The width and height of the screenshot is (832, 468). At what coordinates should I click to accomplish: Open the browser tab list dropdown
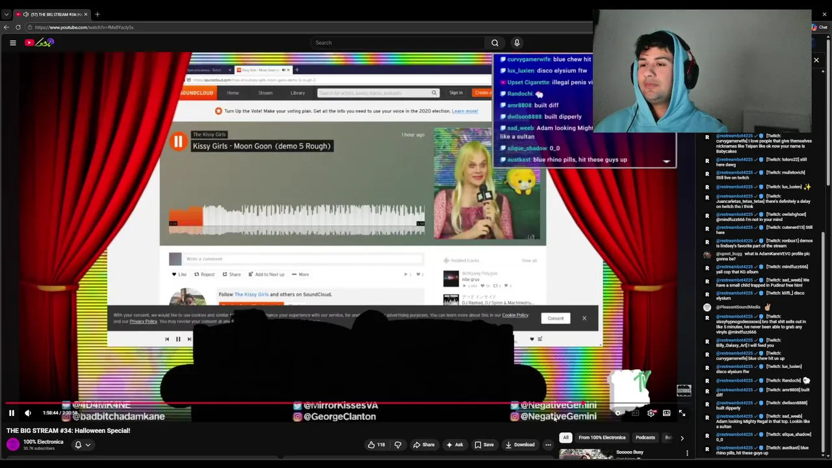pos(6,14)
